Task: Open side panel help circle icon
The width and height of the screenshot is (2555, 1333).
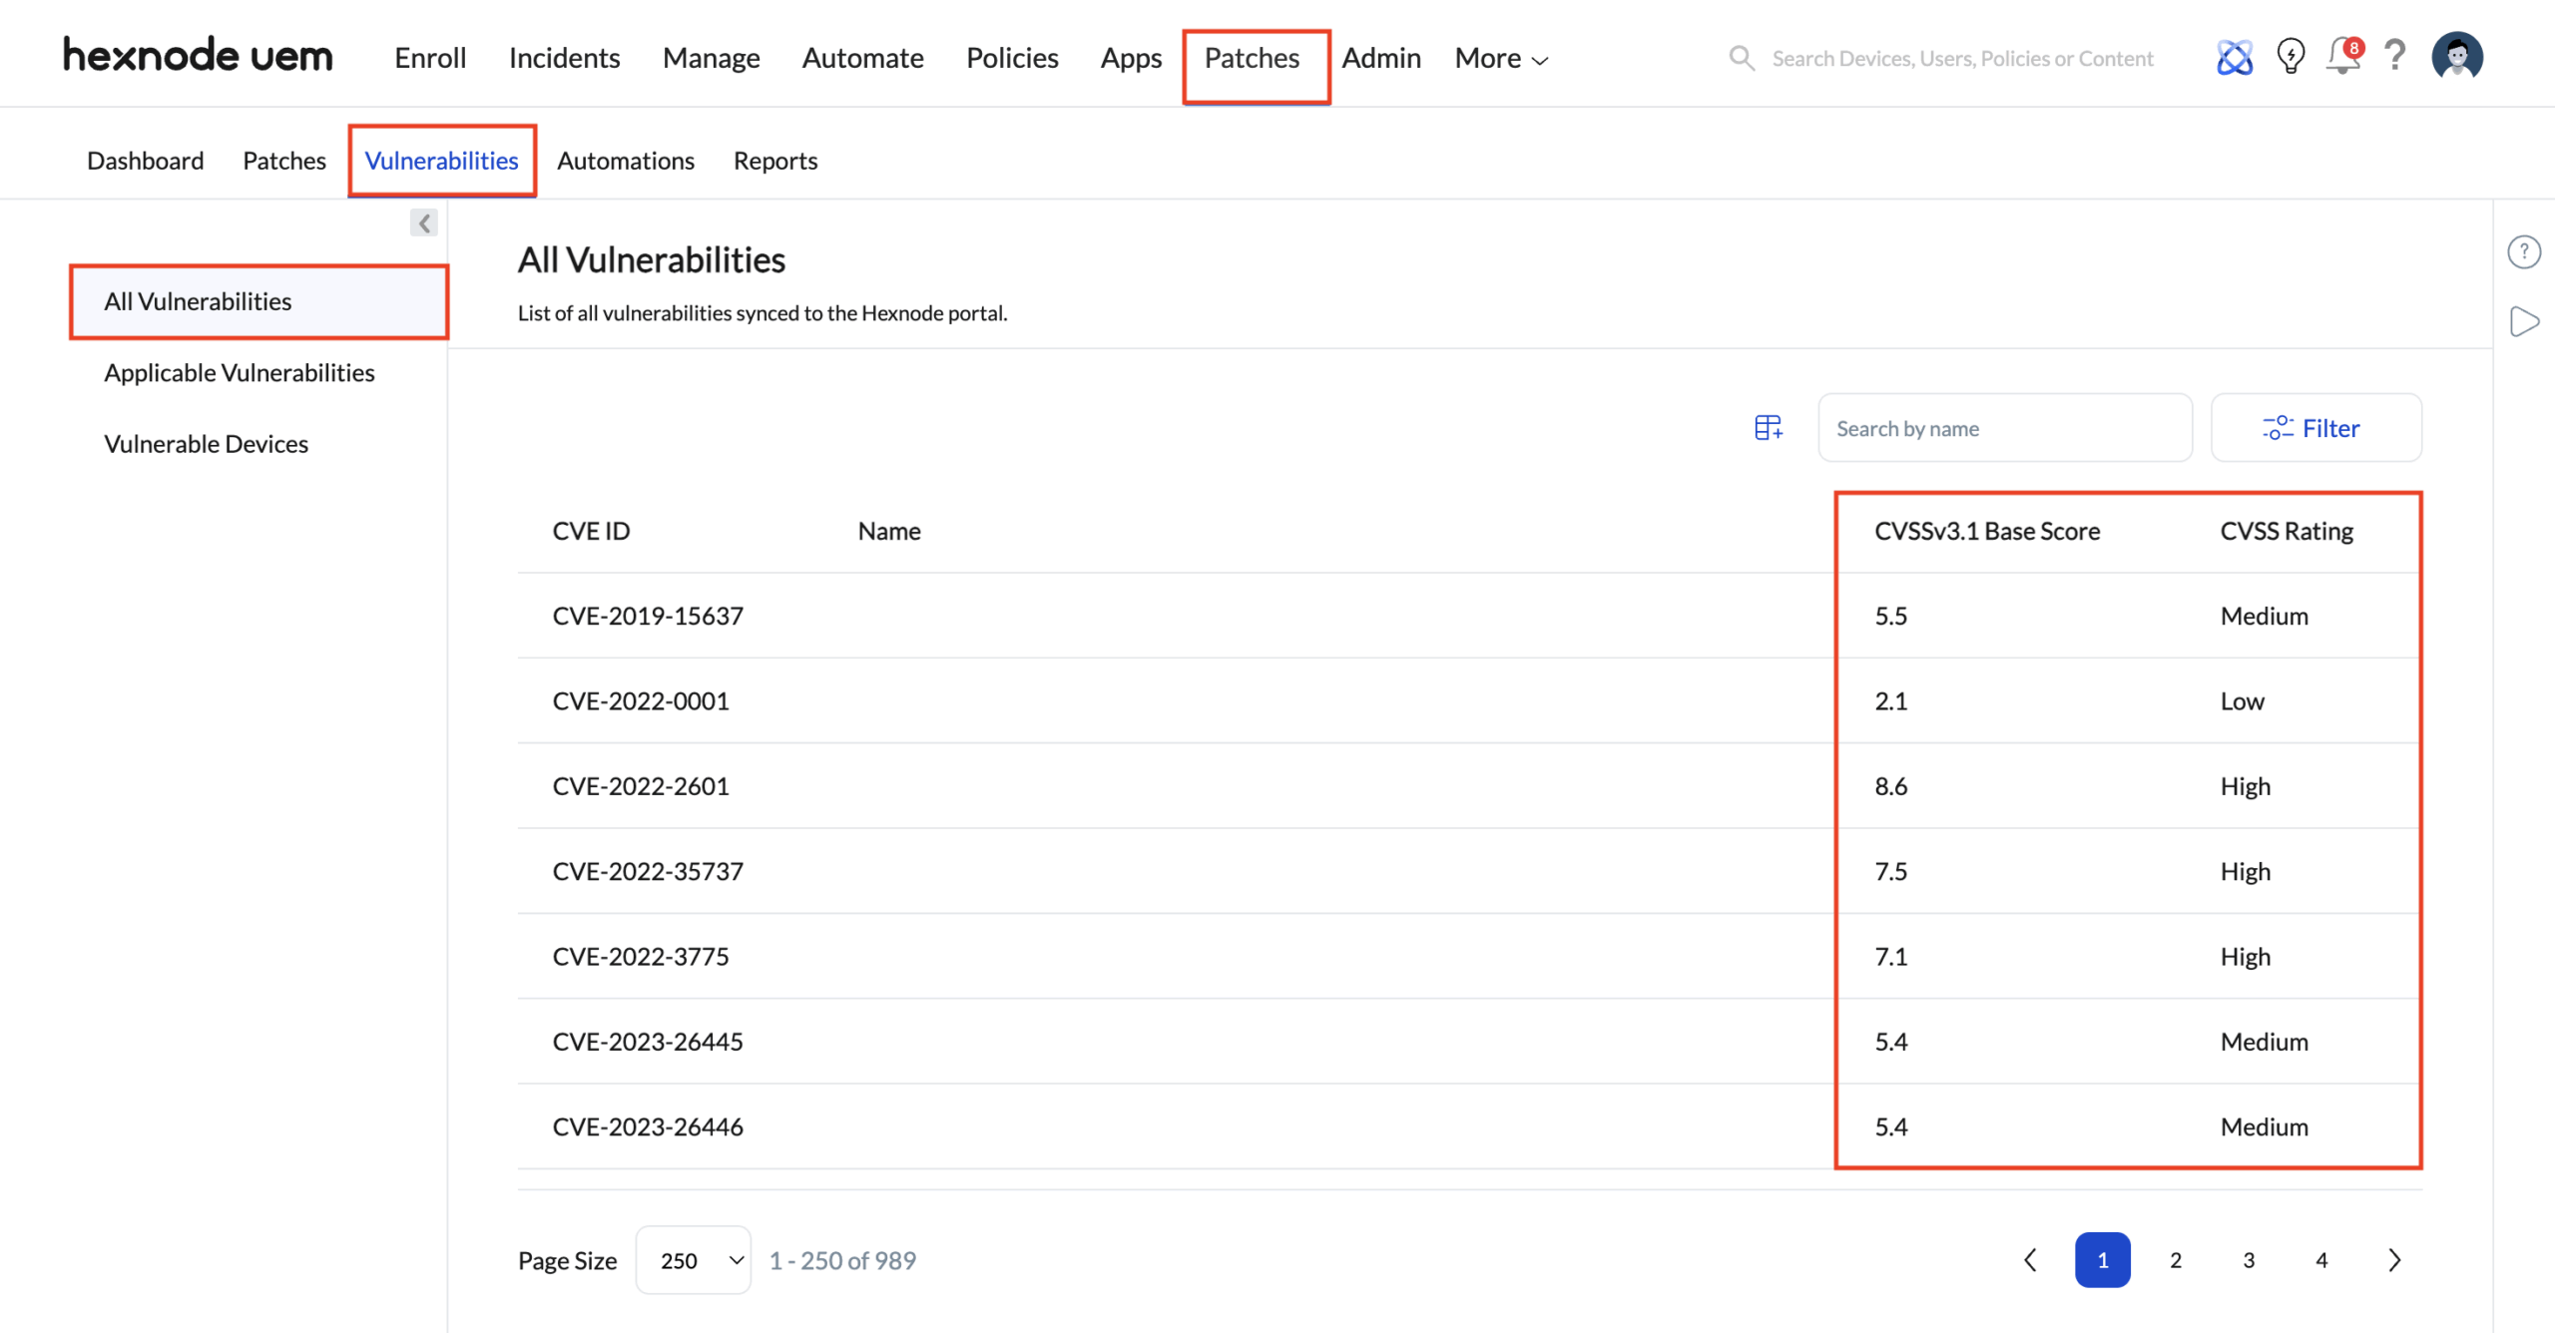Action: coord(2523,251)
